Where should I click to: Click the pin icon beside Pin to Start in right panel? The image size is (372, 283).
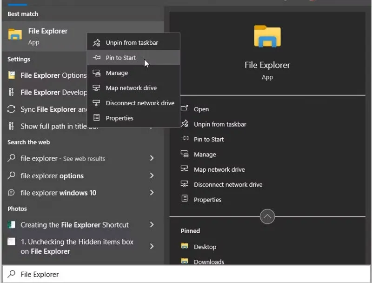185,139
